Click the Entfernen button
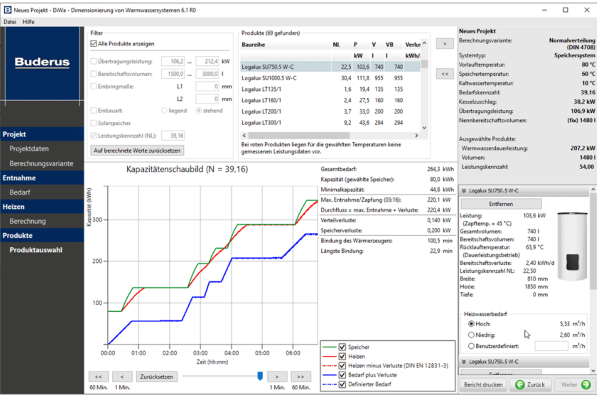The image size is (597, 398). pos(501,204)
